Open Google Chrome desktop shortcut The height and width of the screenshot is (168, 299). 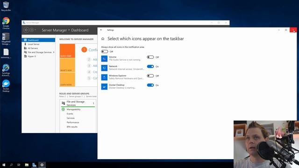coord(6,23)
